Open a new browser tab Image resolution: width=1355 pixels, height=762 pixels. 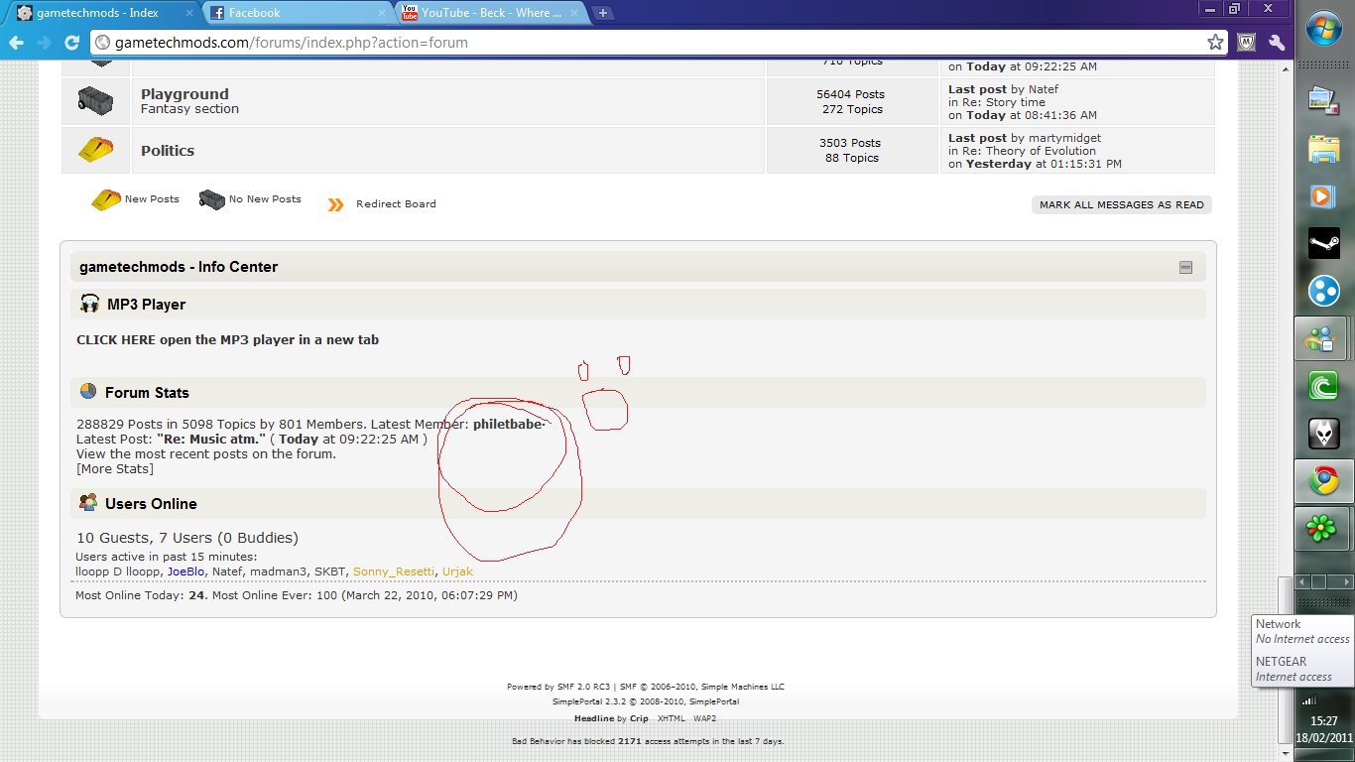602,13
